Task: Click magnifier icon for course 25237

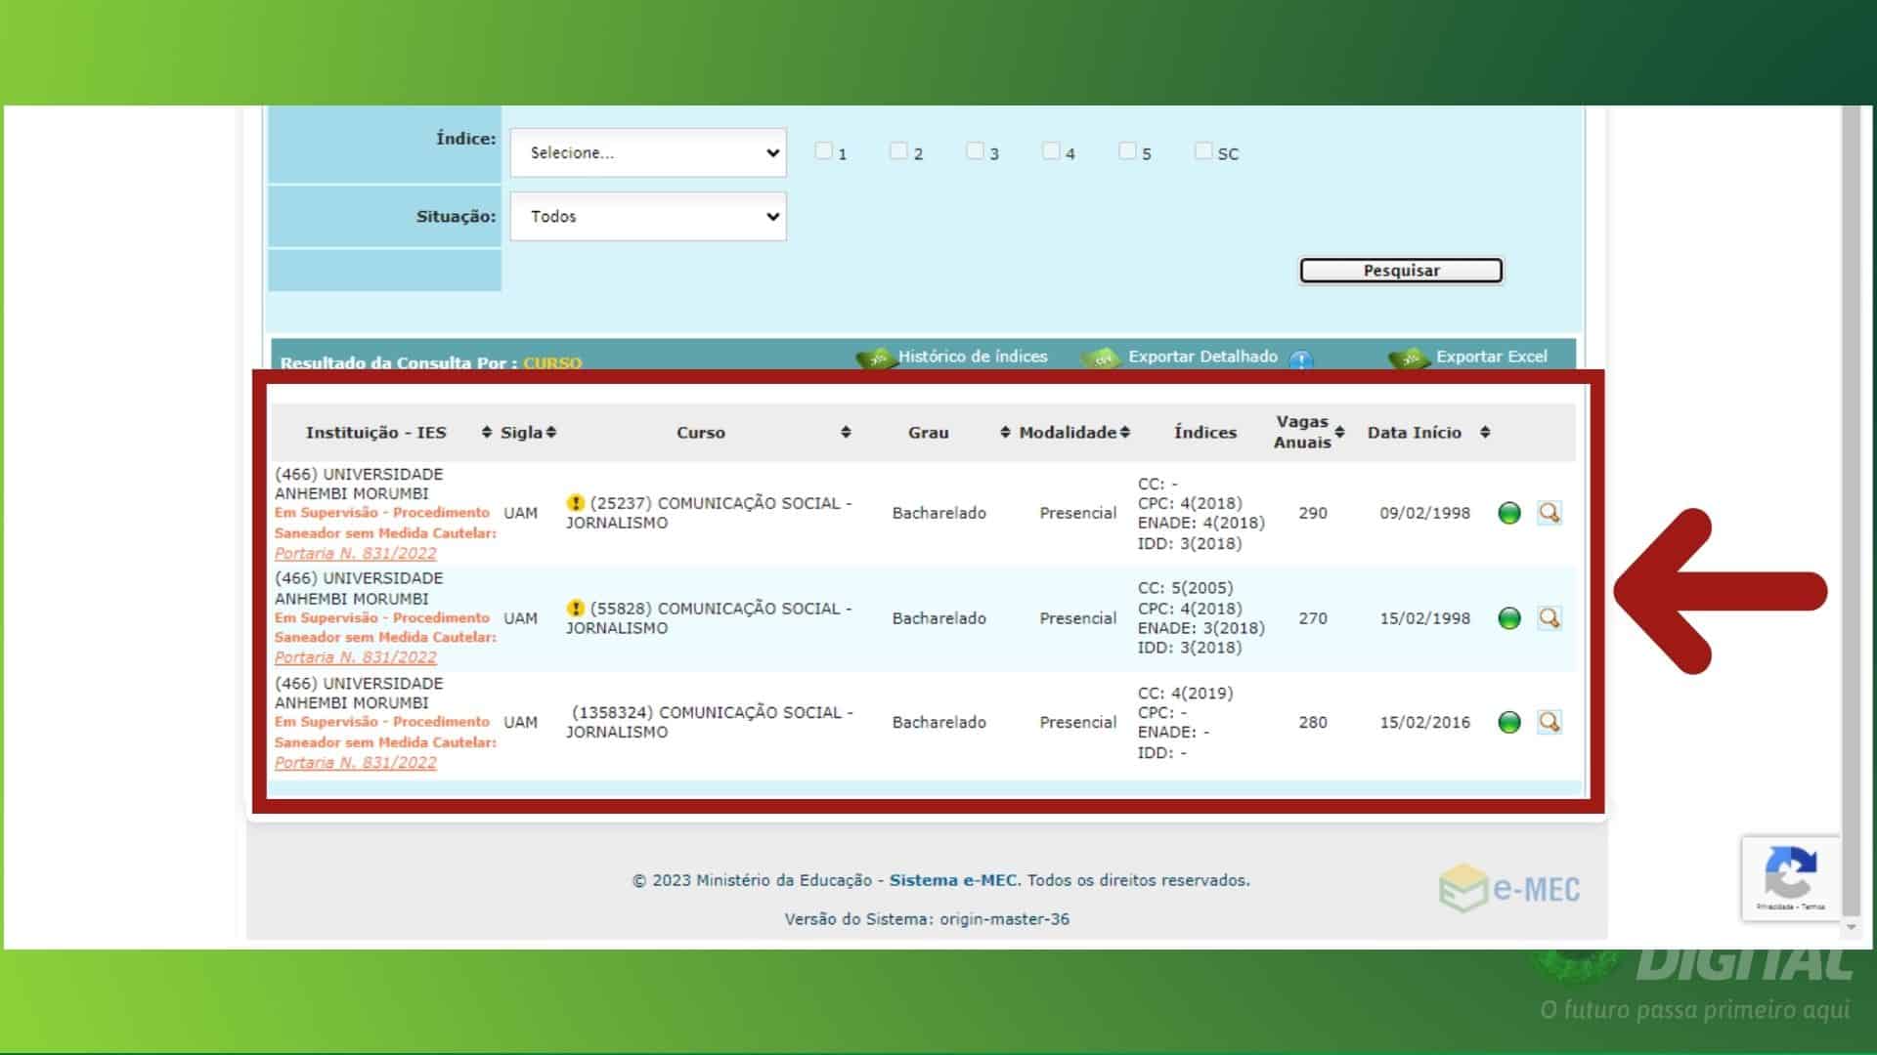Action: tap(1549, 513)
